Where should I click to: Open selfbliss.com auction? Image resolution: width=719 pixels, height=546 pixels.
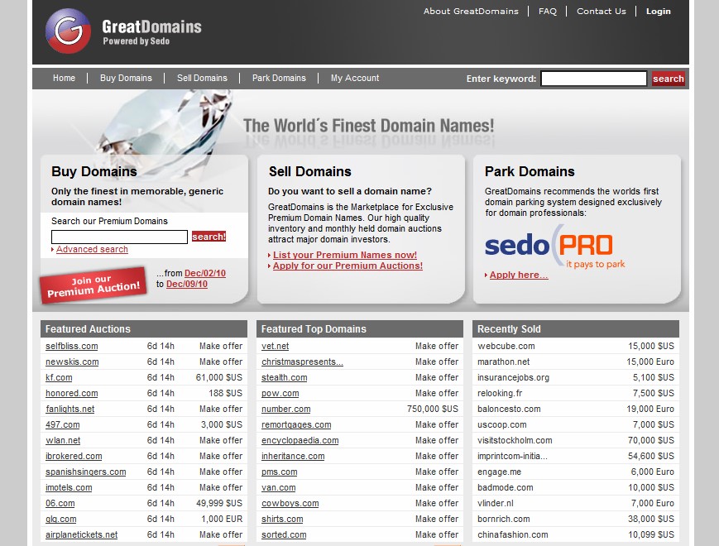(x=71, y=346)
